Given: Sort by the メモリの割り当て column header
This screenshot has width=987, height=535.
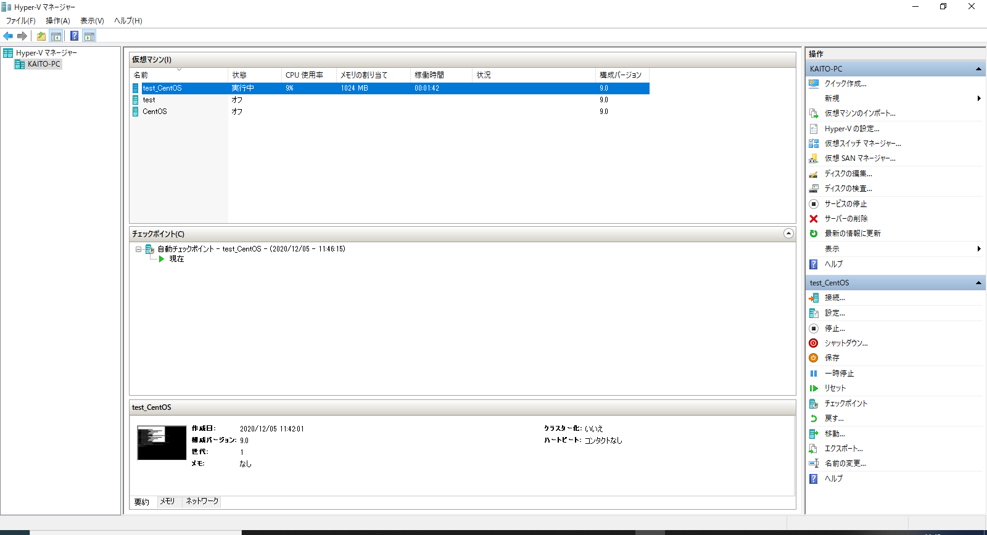Looking at the screenshot, I should [374, 75].
